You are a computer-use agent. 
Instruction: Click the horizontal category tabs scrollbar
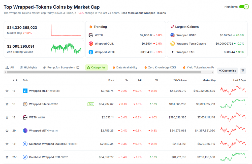pos(103,72)
